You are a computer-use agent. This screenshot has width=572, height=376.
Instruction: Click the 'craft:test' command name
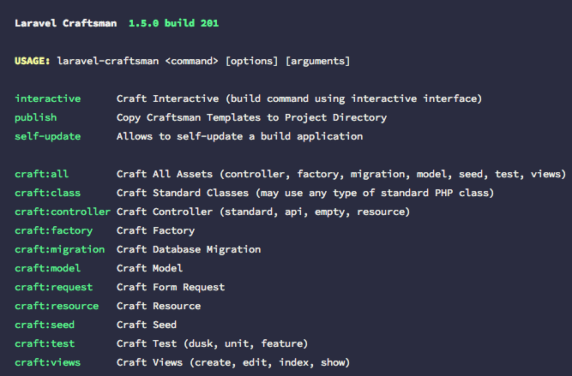click(45, 343)
